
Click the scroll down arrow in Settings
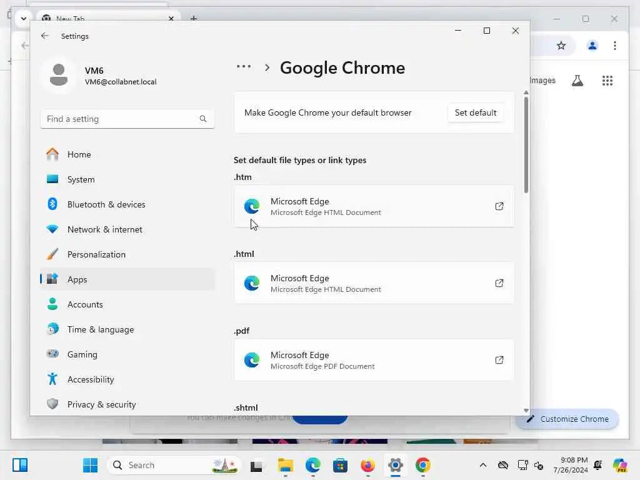pos(526,411)
